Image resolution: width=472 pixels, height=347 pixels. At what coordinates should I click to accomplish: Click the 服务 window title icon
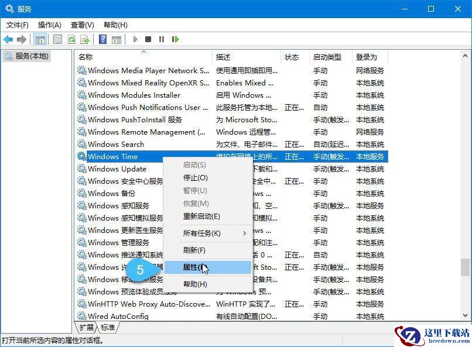(x=9, y=9)
